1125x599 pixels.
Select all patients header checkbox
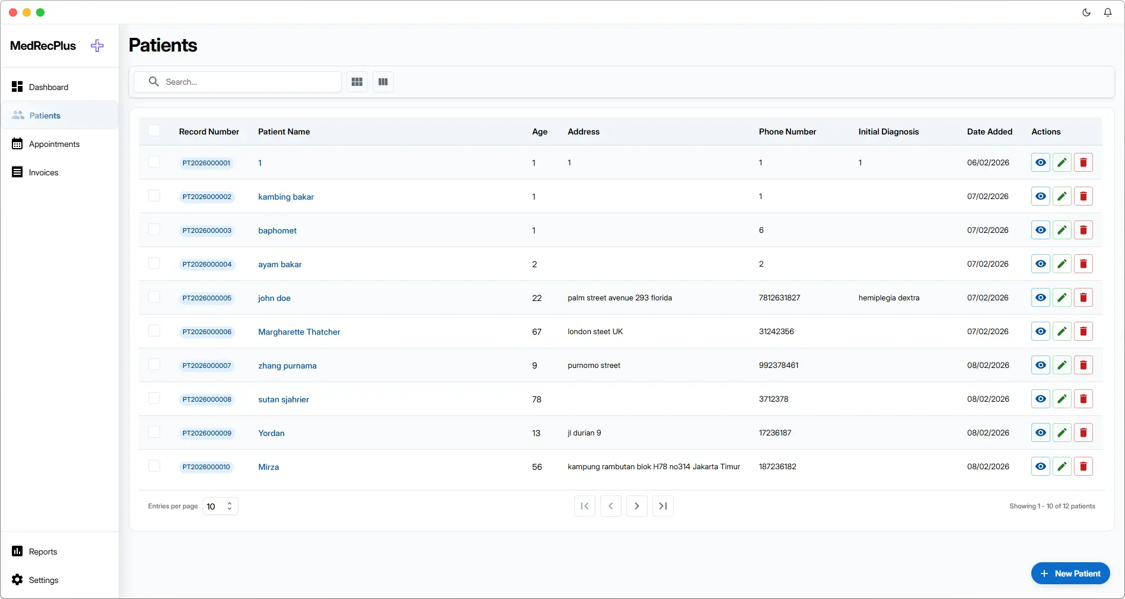154,130
